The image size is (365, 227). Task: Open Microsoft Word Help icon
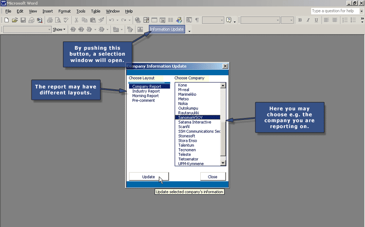click(229, 20)
